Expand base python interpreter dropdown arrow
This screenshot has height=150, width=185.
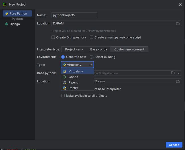click(x=178, y=73)
